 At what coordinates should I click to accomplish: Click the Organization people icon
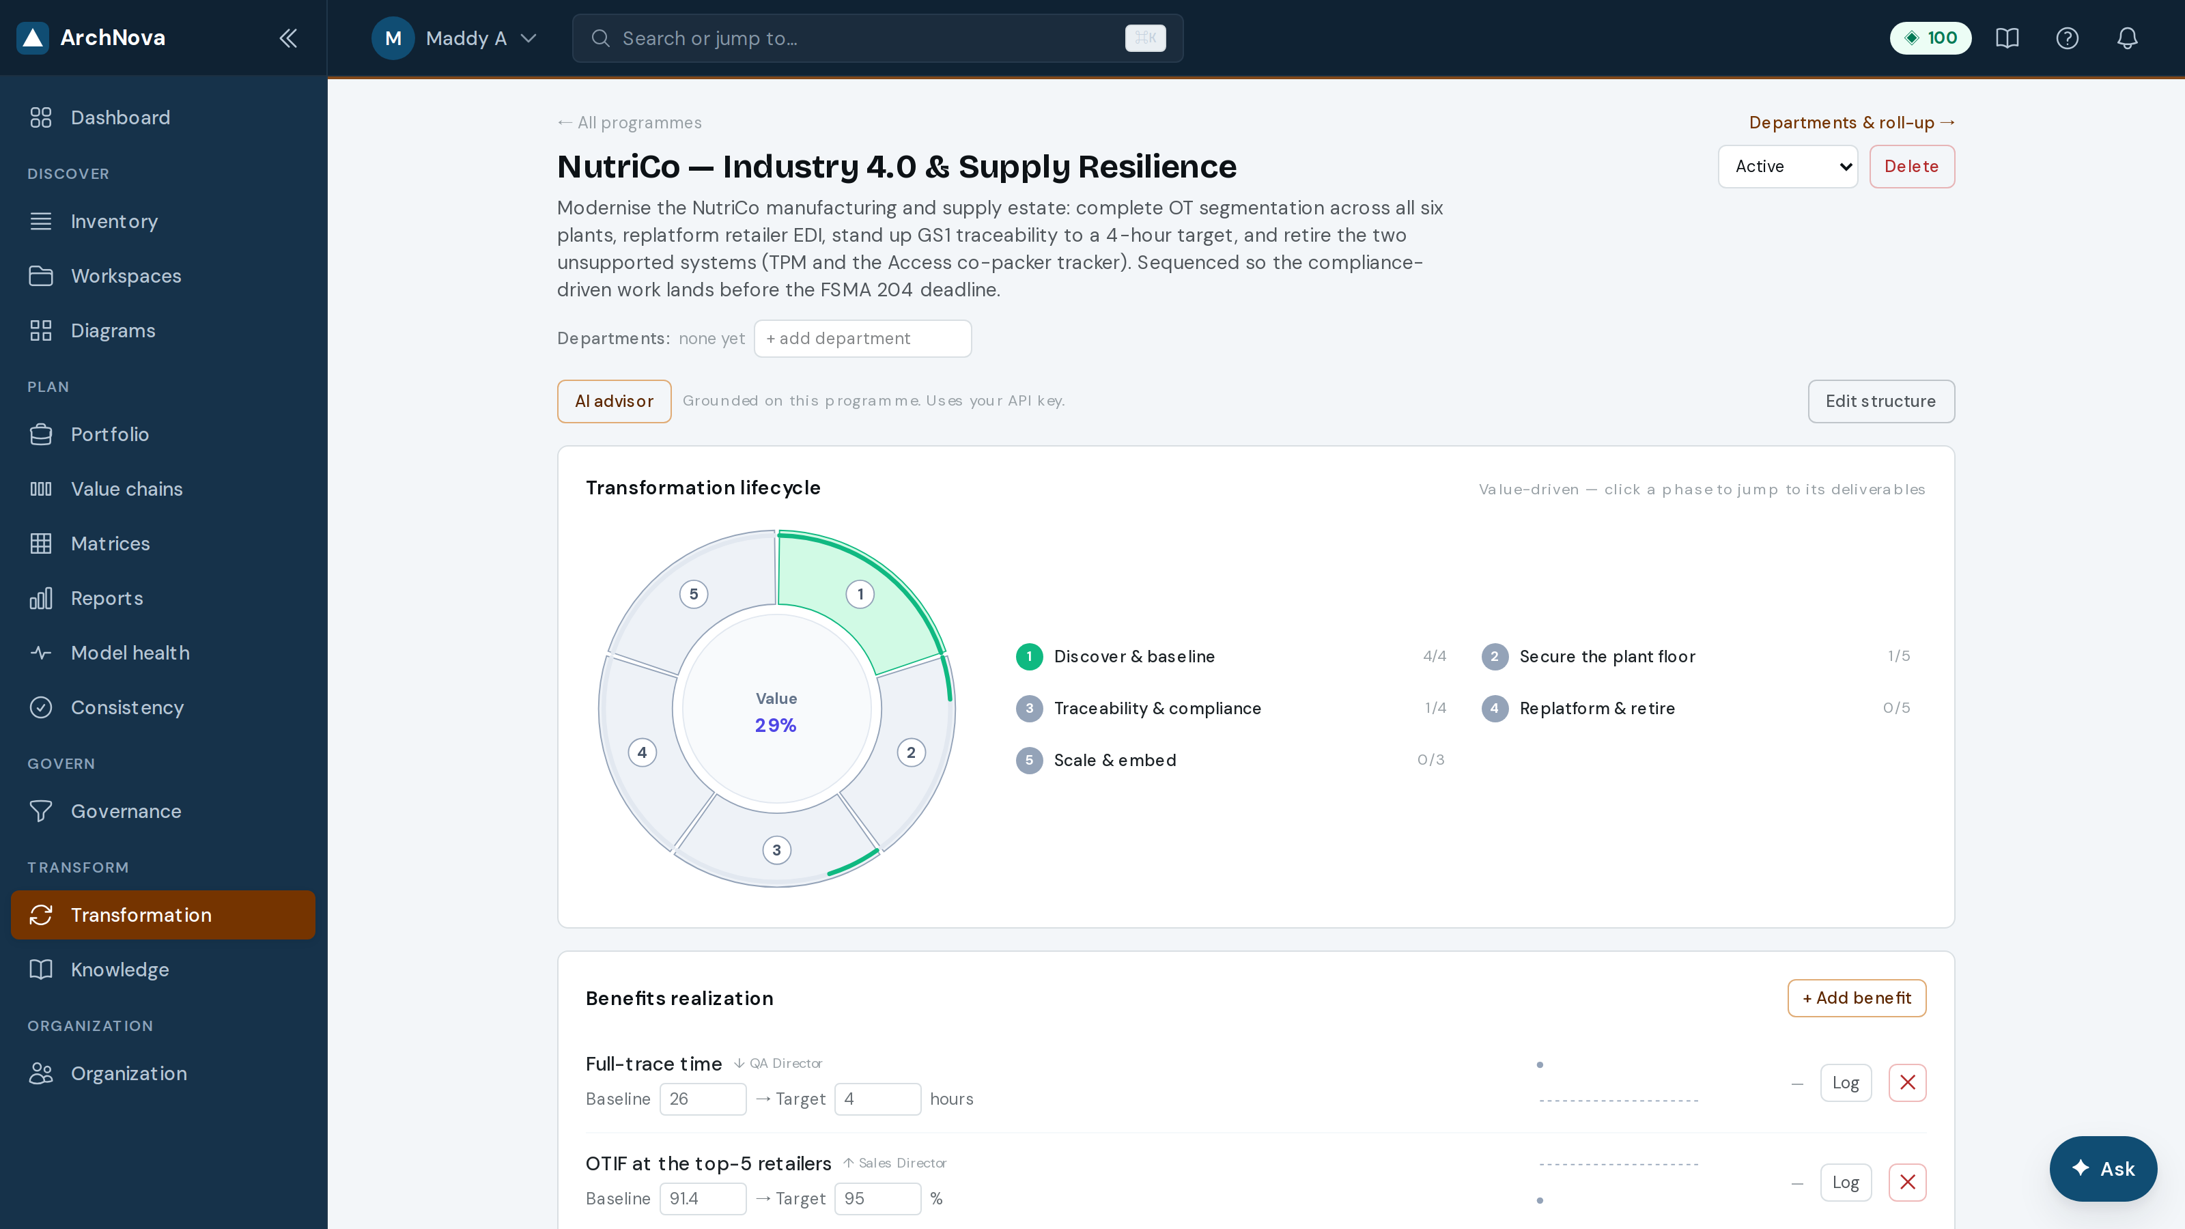coord(41,1073)
